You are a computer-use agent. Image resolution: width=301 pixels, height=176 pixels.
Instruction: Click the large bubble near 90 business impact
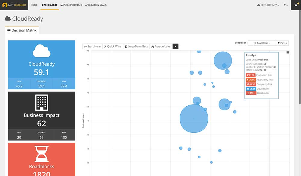[x=223, y=60]
